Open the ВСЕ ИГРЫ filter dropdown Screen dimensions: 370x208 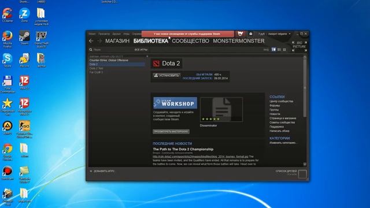coord(141,50)
